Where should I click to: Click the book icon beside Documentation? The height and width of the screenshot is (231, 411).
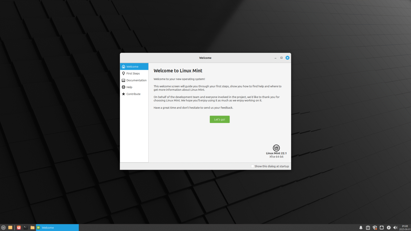click(x=124, y=80)
